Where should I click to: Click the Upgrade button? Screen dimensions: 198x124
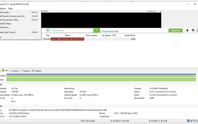(x=176, y=30)
